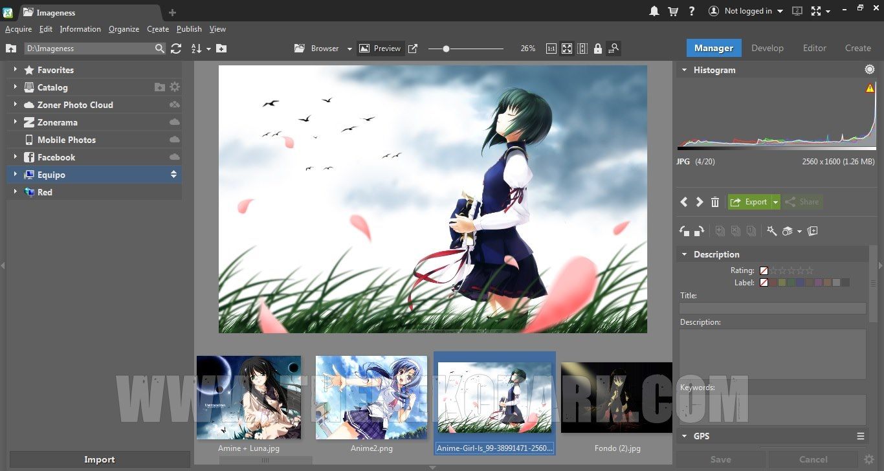Select the blue color label swatch

point(800,283)
